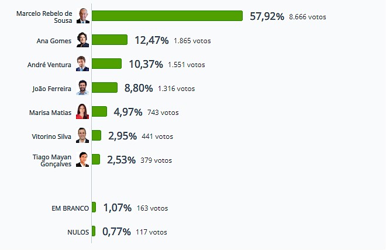Click the 0,77% null votes percentage
386x252 pixels.
pos(117,232)
